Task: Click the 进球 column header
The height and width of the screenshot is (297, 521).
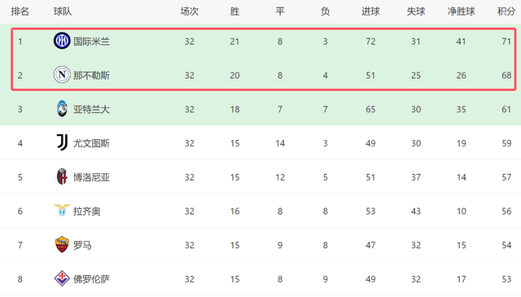Action: [370, 11]
